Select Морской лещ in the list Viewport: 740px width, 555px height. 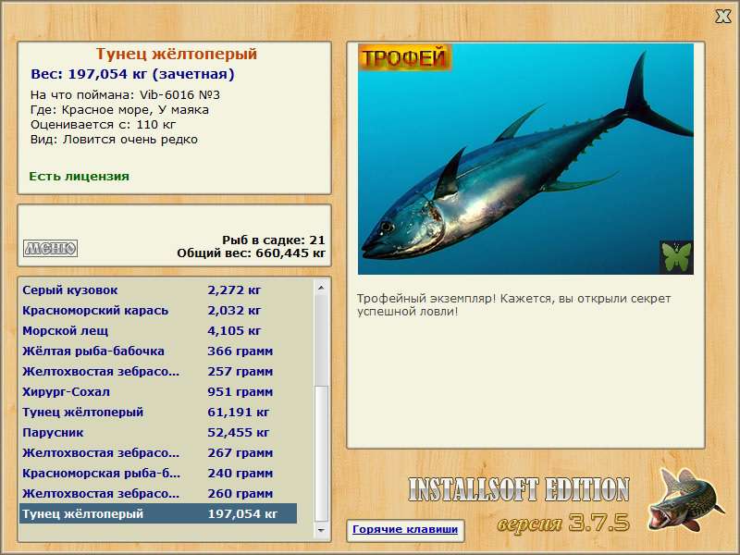click(x=158, y=331)
